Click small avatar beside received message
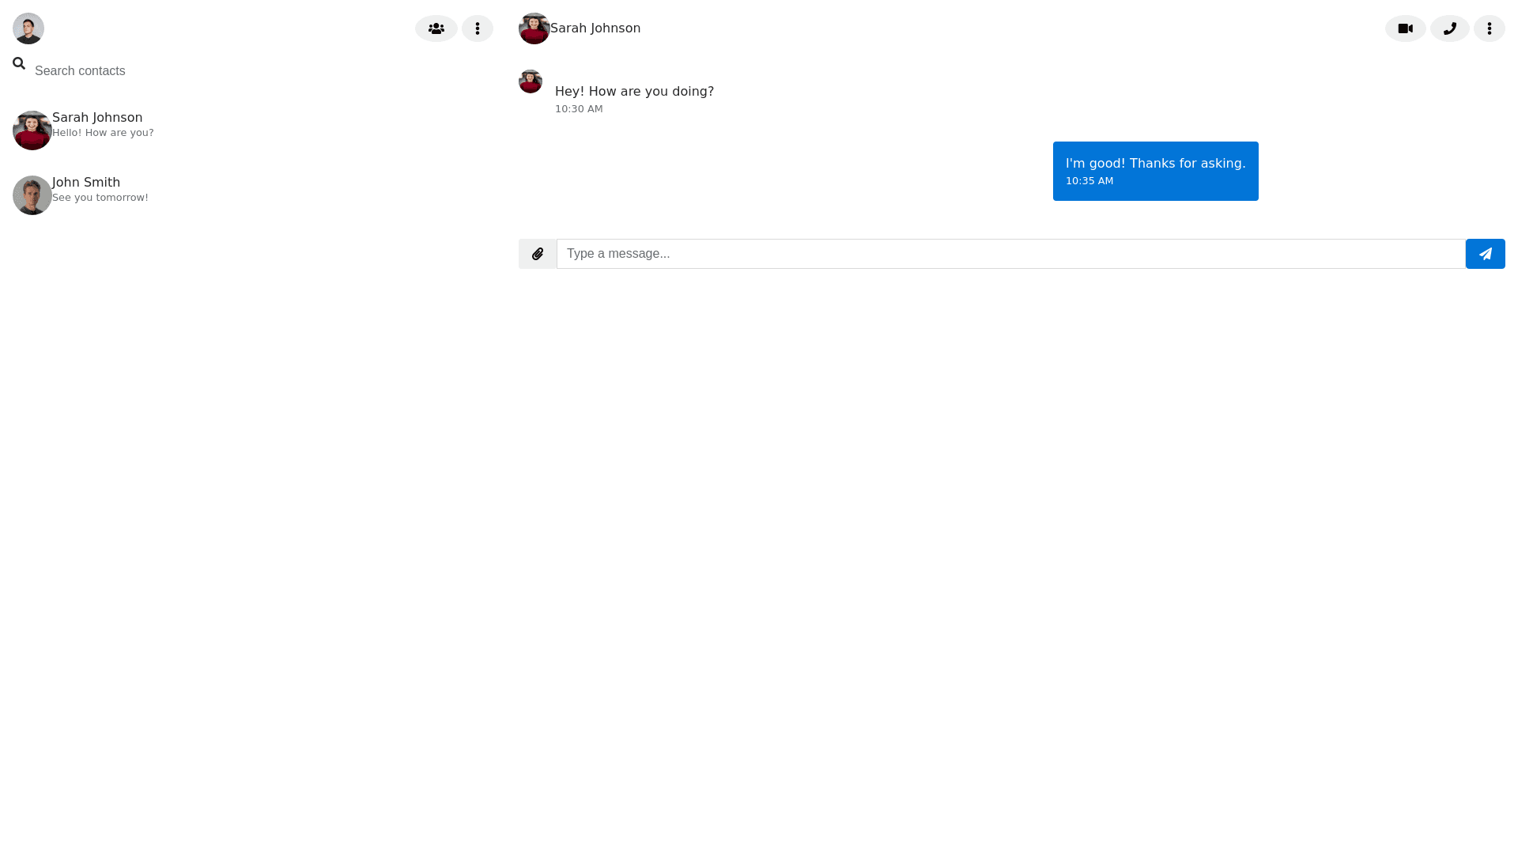 pos(531,81)
